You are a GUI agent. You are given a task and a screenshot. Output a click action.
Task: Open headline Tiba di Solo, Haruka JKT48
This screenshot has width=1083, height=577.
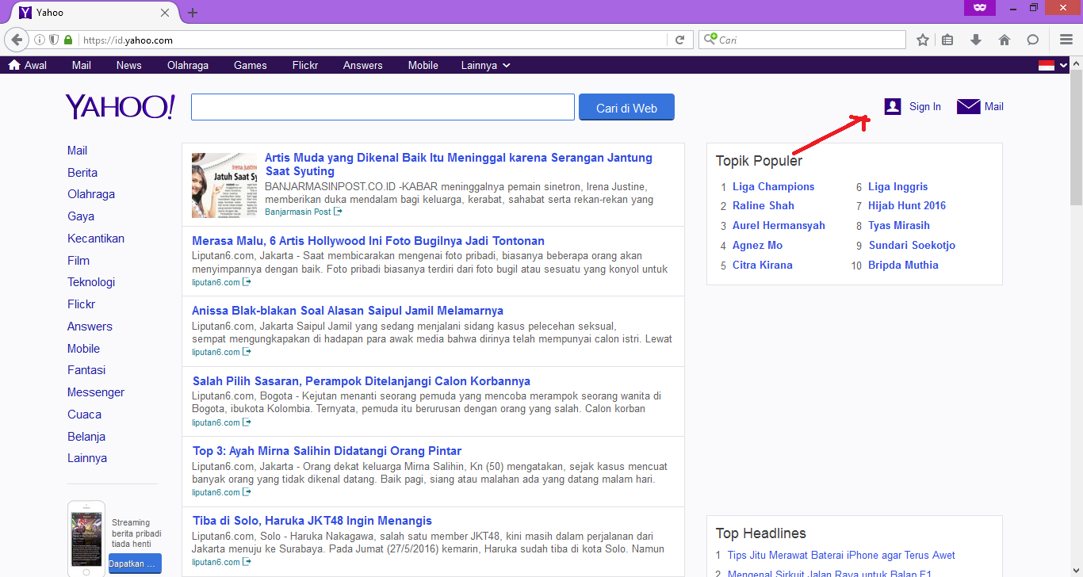[312, 521]
